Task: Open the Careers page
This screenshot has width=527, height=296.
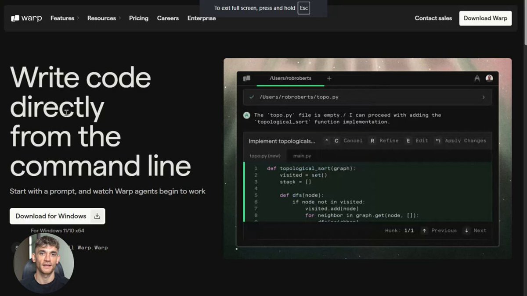Action: pyautogui.click(x=168, y=18)
